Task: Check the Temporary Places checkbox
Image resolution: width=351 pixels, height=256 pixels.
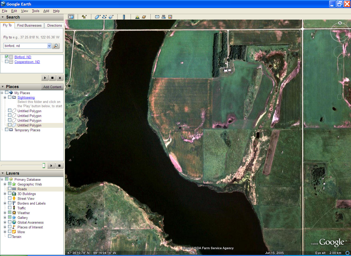Action: (x=7, y=130)
